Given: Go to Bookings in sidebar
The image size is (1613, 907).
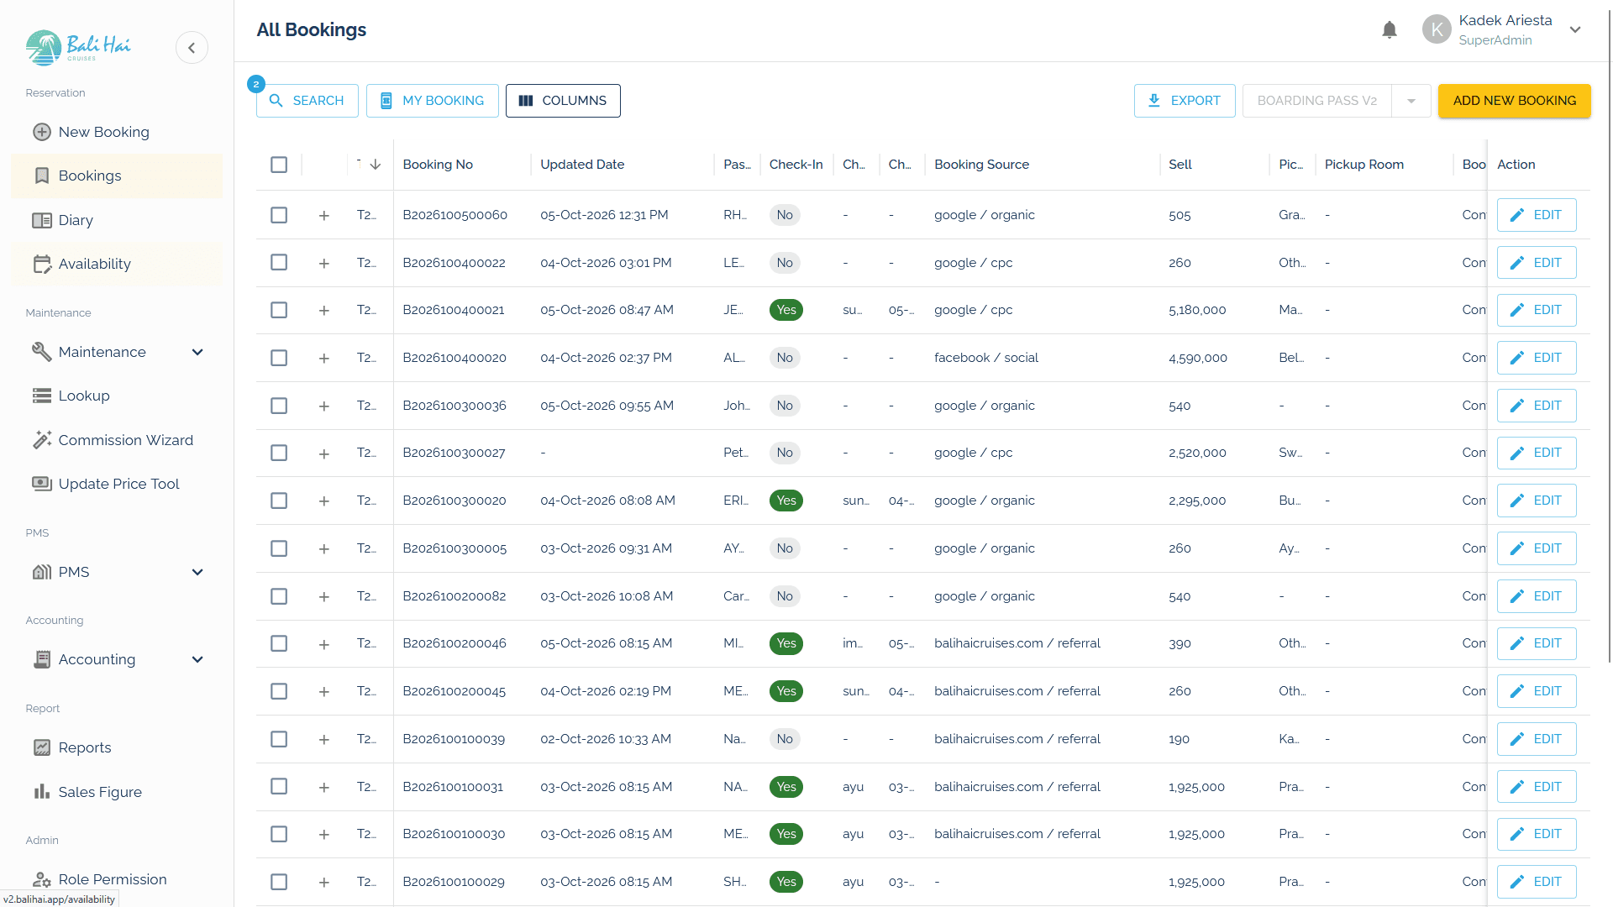Looking at the screenshot, I should [117, 176].
